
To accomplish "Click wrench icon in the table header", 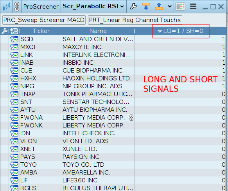I will click(4, 31).
